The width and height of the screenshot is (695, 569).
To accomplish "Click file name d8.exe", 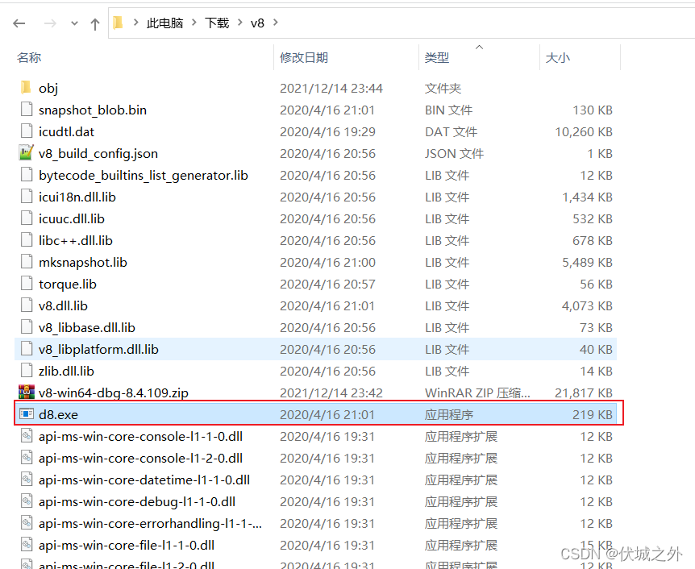I will (58, 414).
